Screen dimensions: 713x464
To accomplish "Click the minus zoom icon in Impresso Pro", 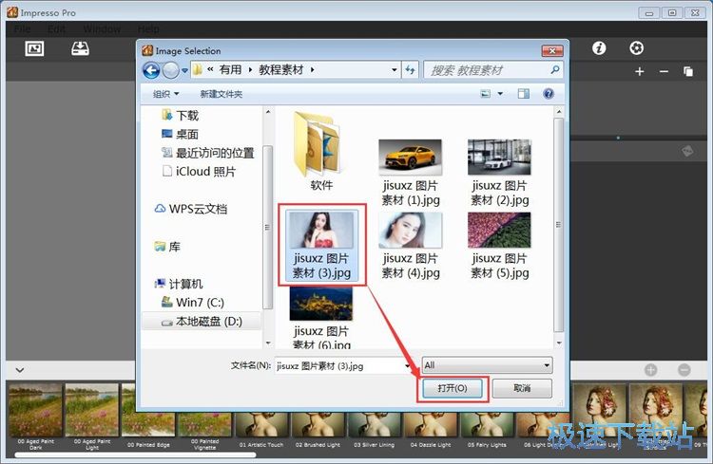I will [664, 71].
